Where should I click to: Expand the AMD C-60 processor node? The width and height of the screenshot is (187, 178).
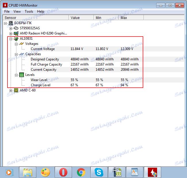point(11,91)
